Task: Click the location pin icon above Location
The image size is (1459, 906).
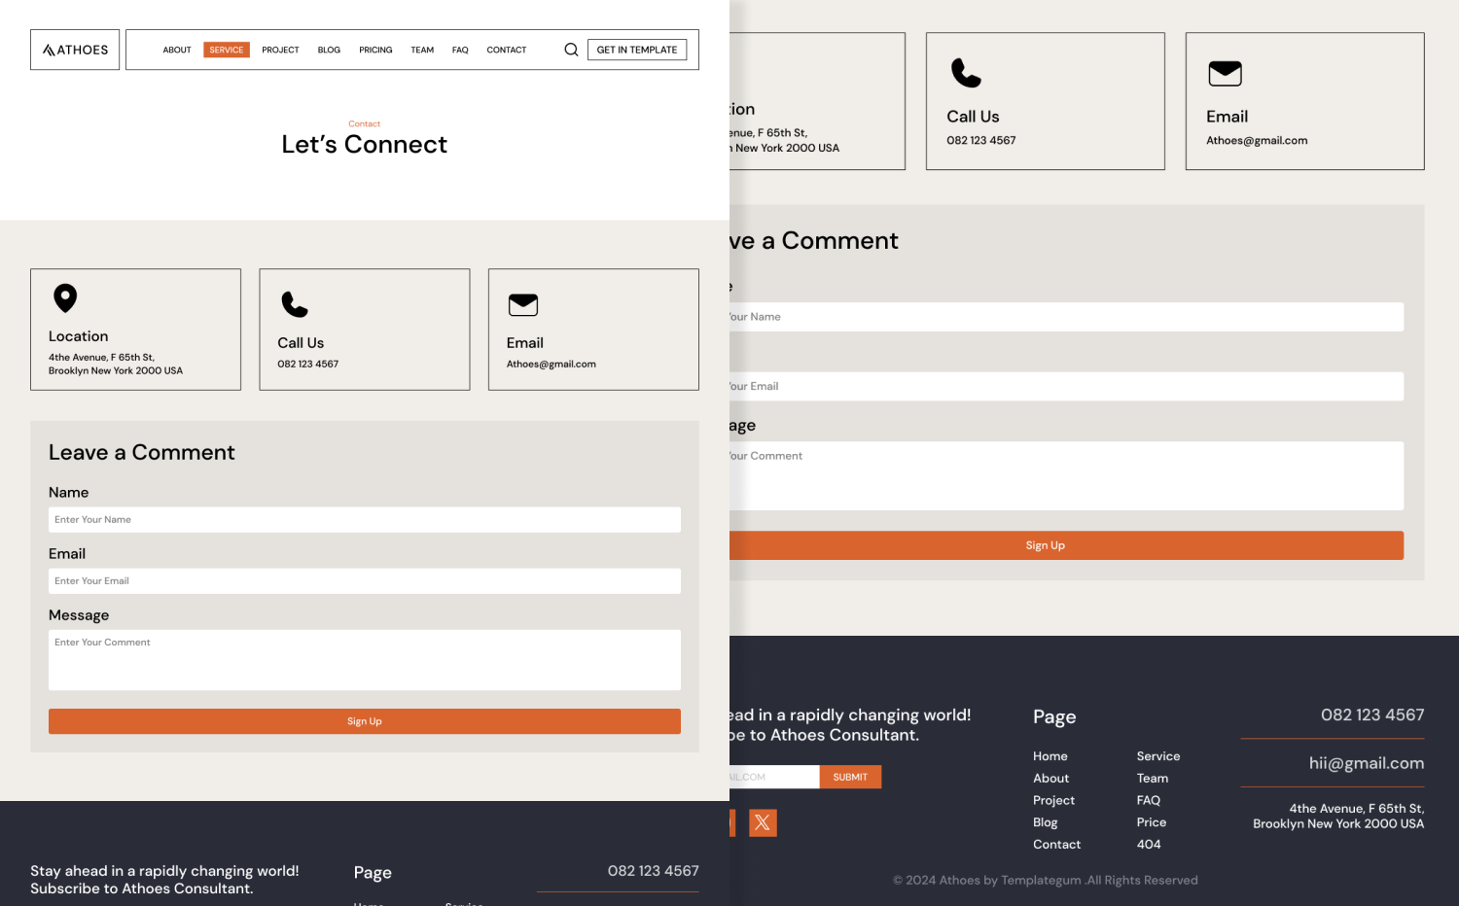Action: [x=65, y=297]
